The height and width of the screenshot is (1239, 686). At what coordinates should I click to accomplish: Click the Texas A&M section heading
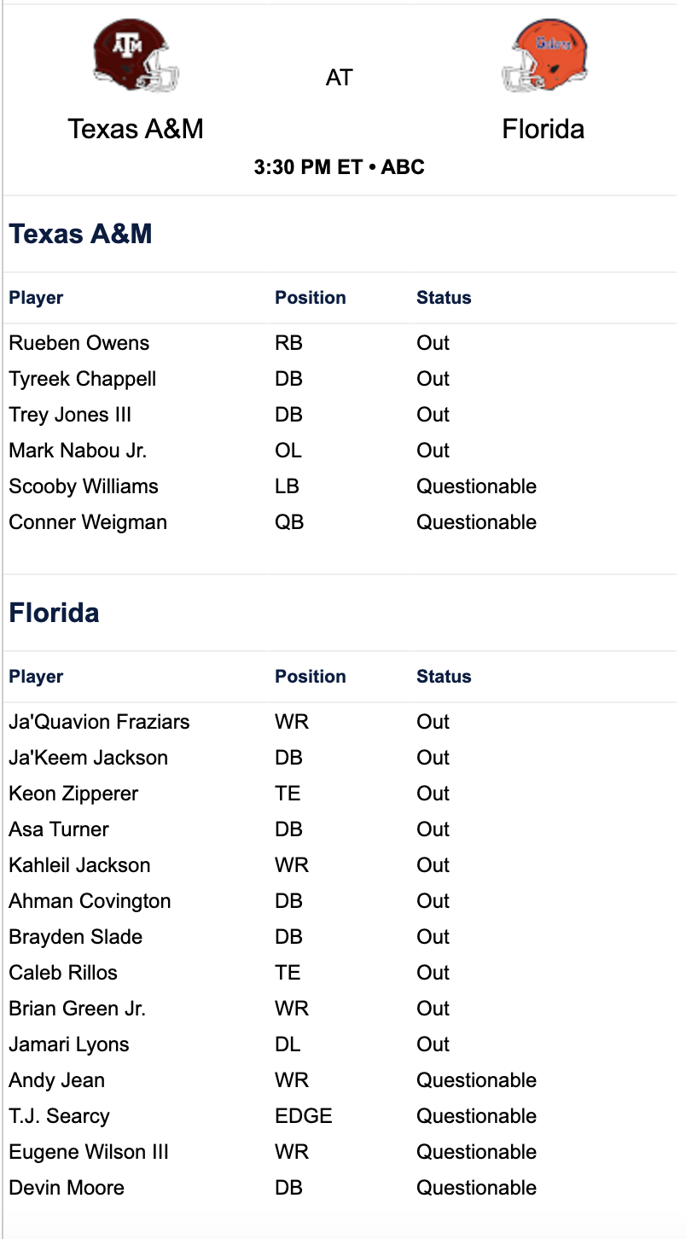click(80, 234)
